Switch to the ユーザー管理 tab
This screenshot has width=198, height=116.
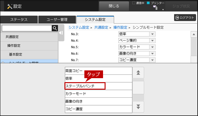(57, 20)
